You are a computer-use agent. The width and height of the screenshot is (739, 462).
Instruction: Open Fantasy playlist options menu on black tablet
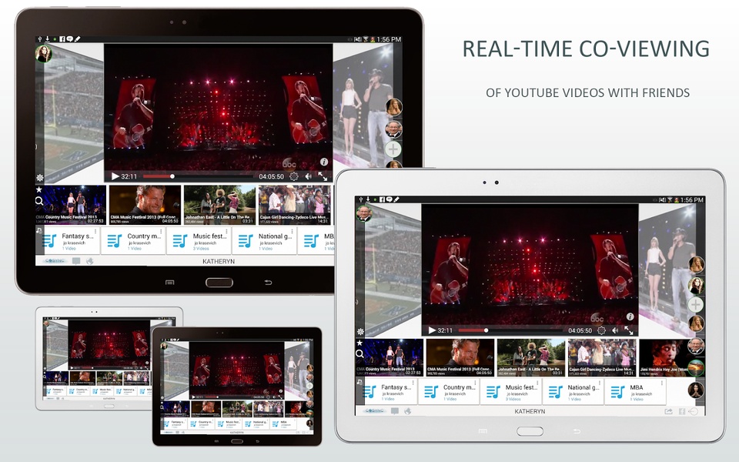click(95, 233)
